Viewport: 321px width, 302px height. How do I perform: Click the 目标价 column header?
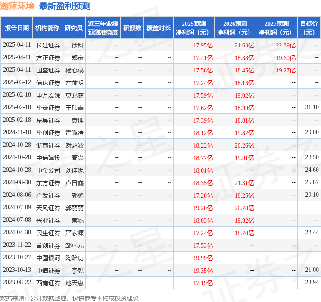tap(309, 28)
